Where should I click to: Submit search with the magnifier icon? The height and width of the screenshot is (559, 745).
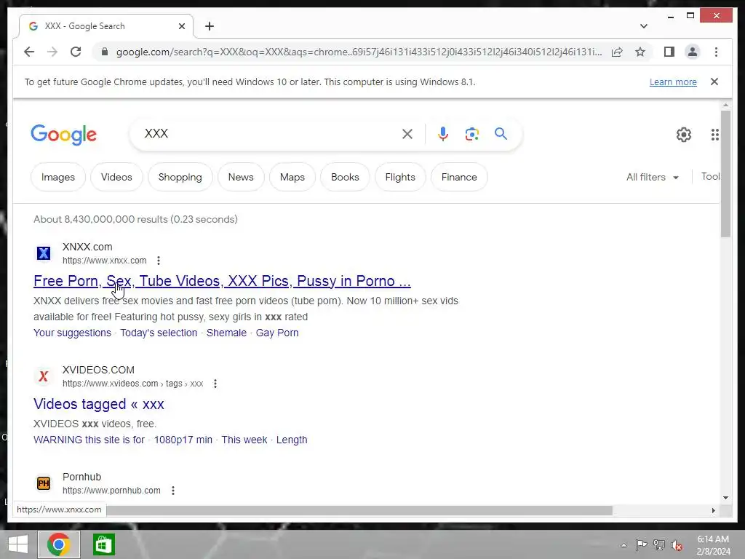(x=501, y=134)
